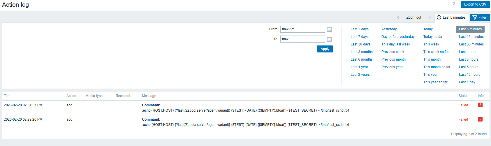Go to next time period arrow
Screen dimensions: 491x146
click(429, 17)
